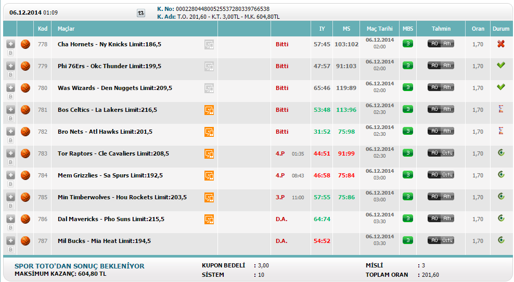Expand the Bos Celtics - La Lakers row plus

[x=10, y=109]
